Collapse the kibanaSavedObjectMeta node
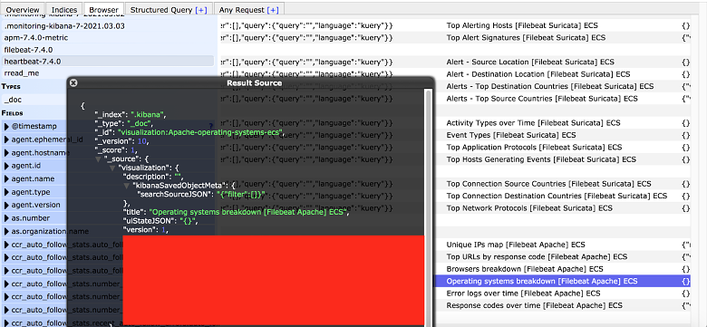707x327 pixels. pos(127,185)
